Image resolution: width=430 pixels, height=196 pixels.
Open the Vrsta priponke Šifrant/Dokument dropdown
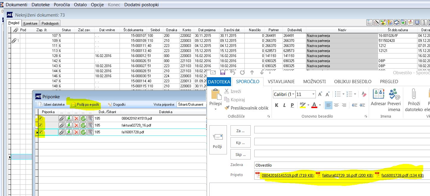(x=191, y=105)
